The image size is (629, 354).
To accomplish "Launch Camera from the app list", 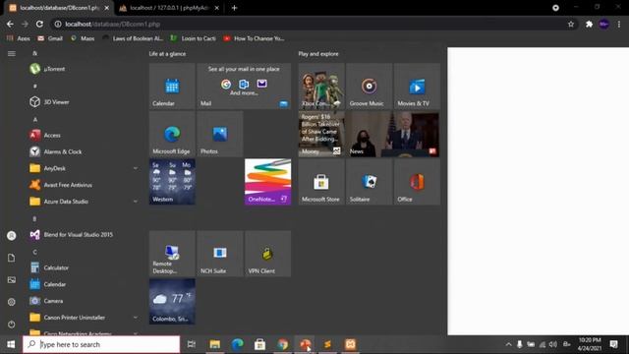I will click(83, 301).
